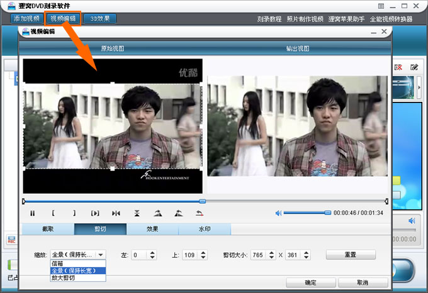Viewport: 428px width, 293px height.
Task: Click the right arrow beside the template thumbnail
Action: click(419, 87)
